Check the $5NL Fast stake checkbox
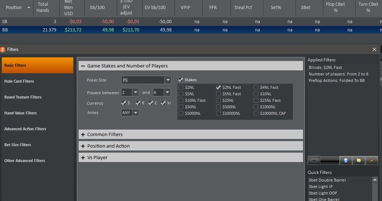 pyautogui.click(x=218, y=94)
